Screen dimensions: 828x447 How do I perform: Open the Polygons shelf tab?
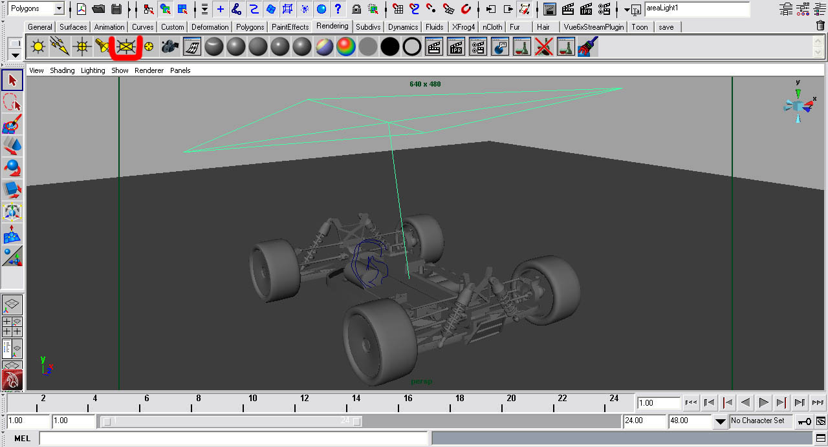250,27
